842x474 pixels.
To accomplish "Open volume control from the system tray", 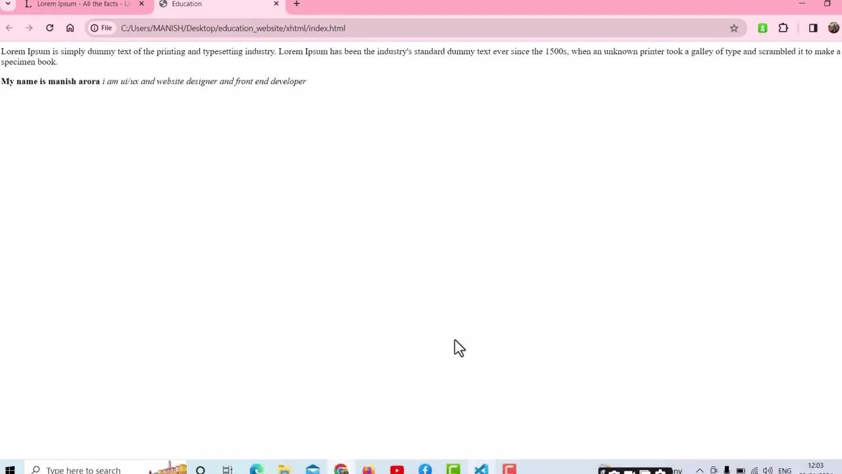I will [x=767, y=470].
